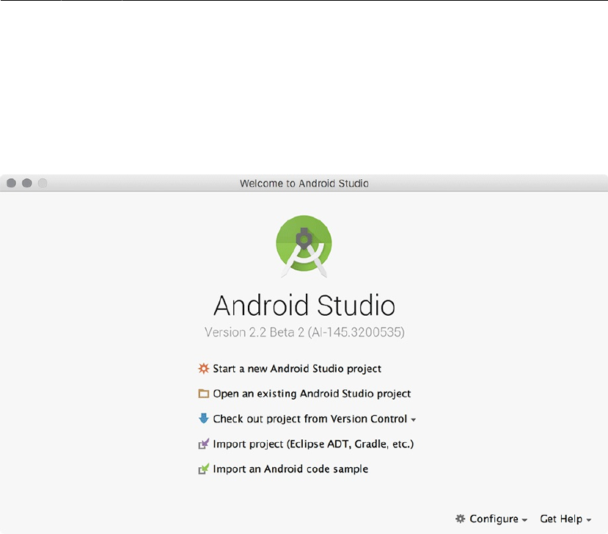Import an Android code sample
This screenshot has width=608, height=534.
tap(290, 469)
